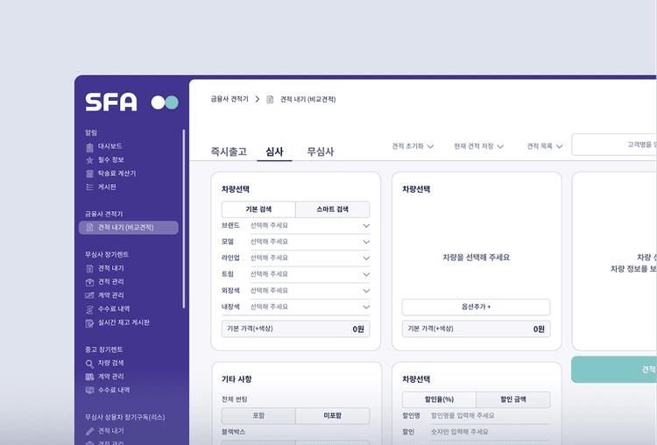Click the sidebar vertical scrollbar
The height and width of the screenshot is (445, 657).
[184, 219]
